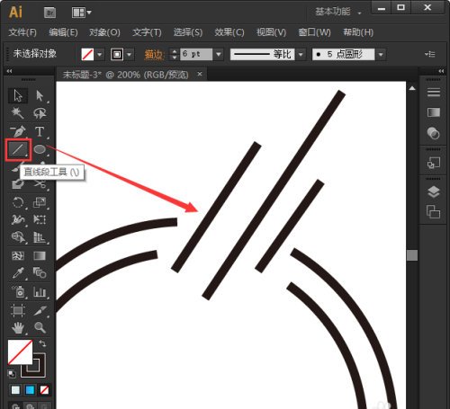
Task: Expand the stroke weight dropdown
Action: [x=219, y=54]
